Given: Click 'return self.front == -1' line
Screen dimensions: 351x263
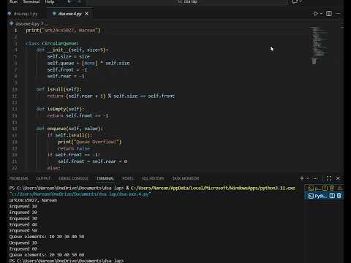Looking at the screenshot, I should (78, 115).
